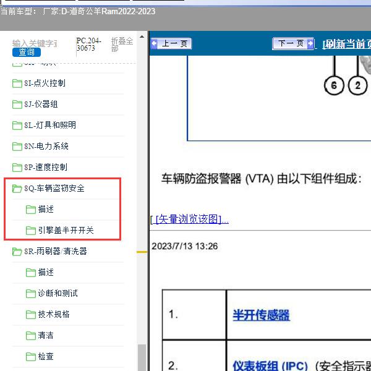
Task: Select 描述 under 8Q-车辆盗窃安全
Action: pos(46,209)
